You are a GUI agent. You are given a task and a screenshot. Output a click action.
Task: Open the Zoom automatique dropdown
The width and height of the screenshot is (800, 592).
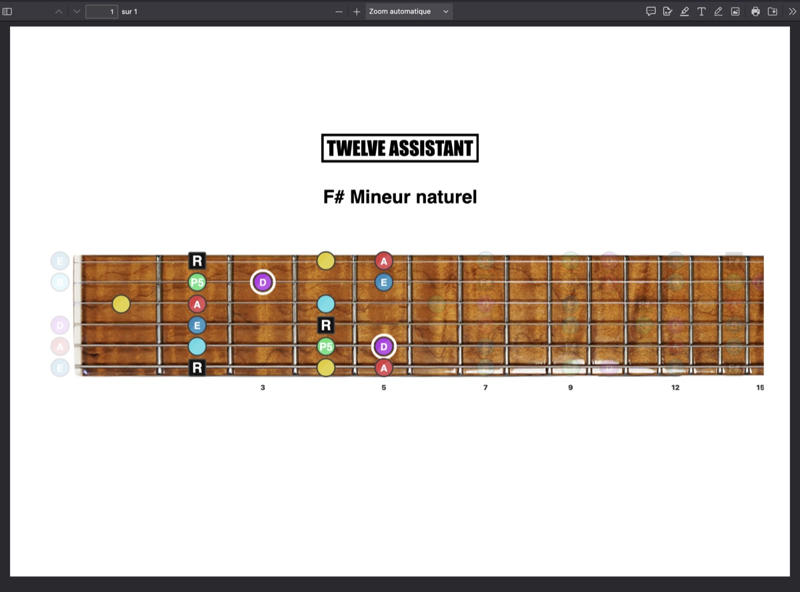click(x=409, y=11)
